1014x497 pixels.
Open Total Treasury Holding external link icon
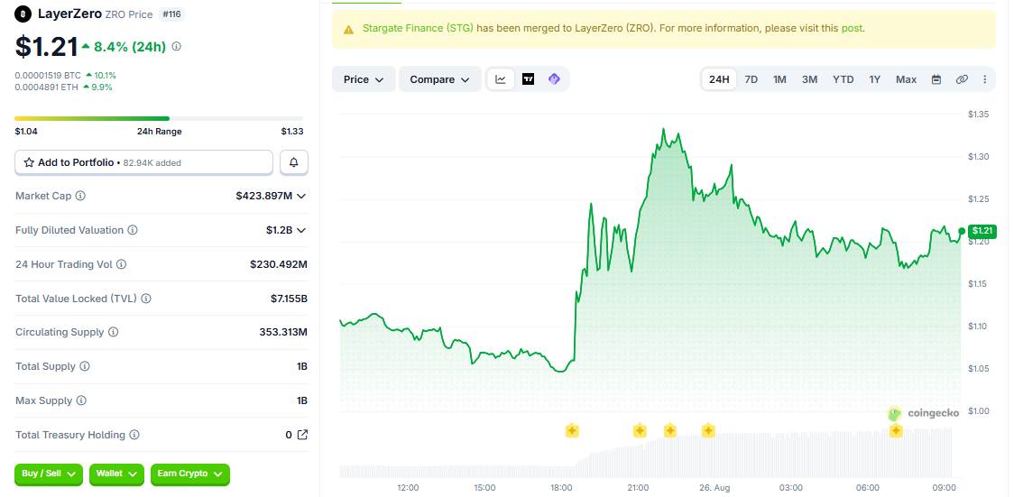(302, 435)
